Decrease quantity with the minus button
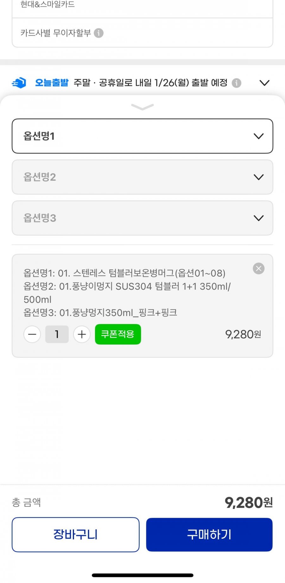285x583 pixels. click(32, 334)
